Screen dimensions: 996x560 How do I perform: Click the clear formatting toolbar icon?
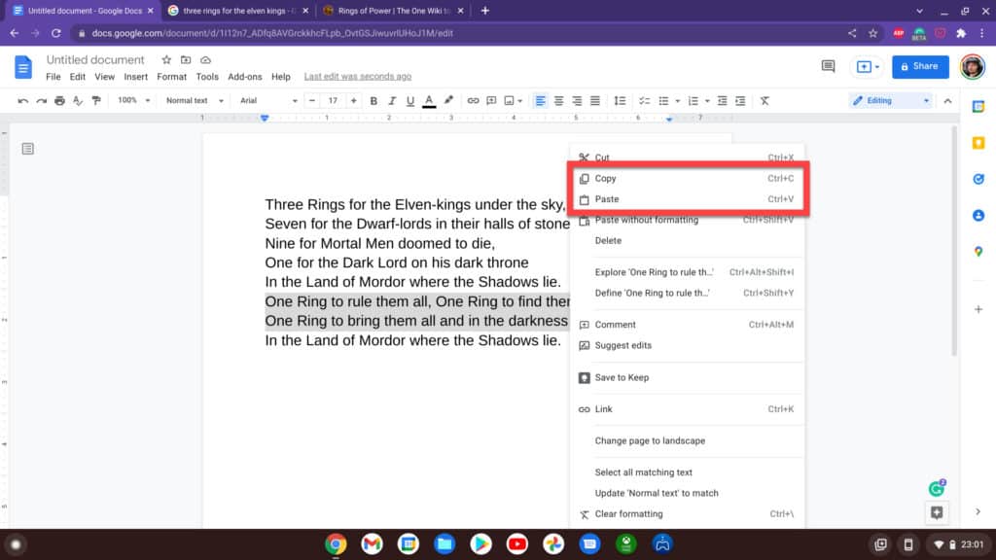pyautogui.click(x=765, y=100)
